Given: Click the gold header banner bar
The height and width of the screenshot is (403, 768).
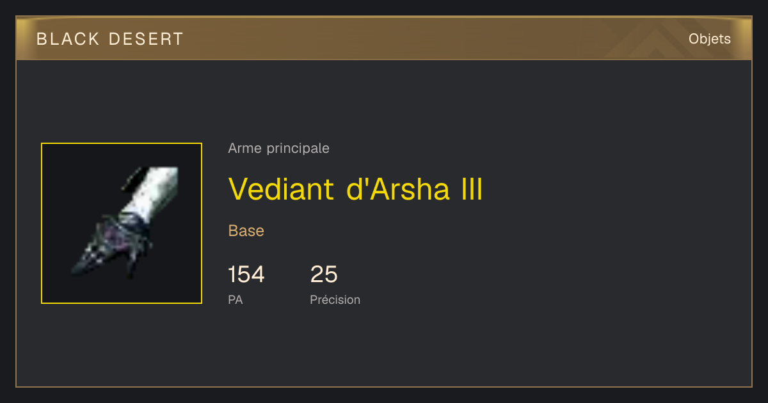Looking at the screenshot, I should point(384,39).
